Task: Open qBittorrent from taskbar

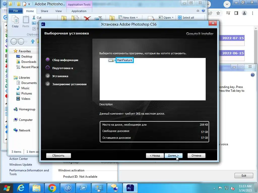Action: coord(68,188)
